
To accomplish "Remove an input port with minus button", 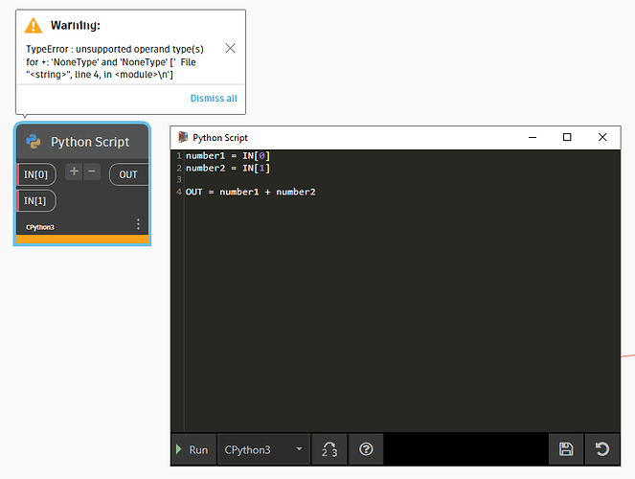I will 92,171.
